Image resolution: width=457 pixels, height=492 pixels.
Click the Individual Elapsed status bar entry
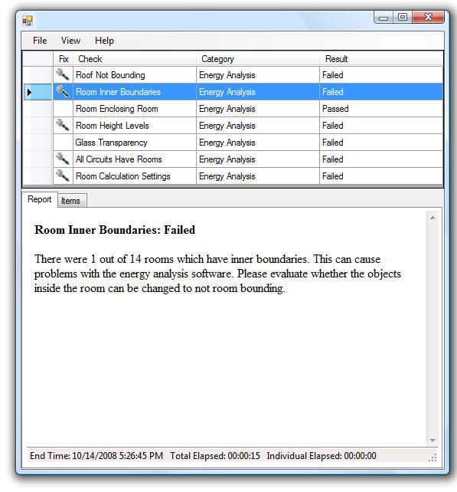[322, 456]
